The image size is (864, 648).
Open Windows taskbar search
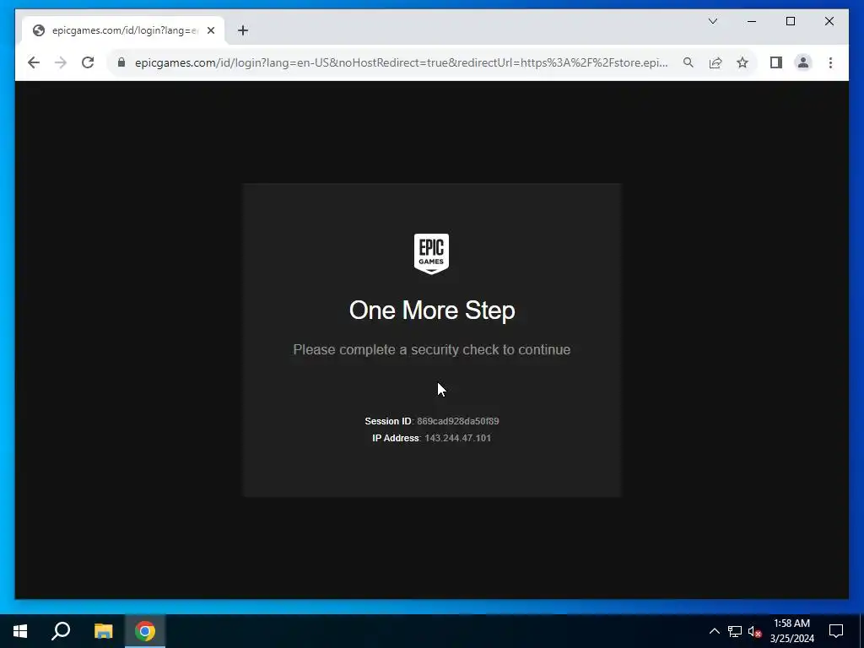pyautogui.click(x=61, y=631)
